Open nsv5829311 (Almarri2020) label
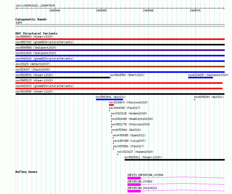This screenshot has width=232, height=194. click(x=143, y=157)
